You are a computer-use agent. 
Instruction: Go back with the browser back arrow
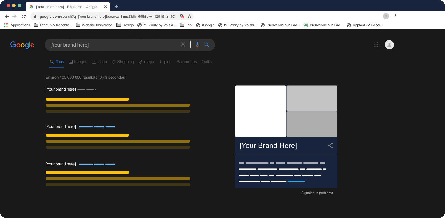point(7,16)
